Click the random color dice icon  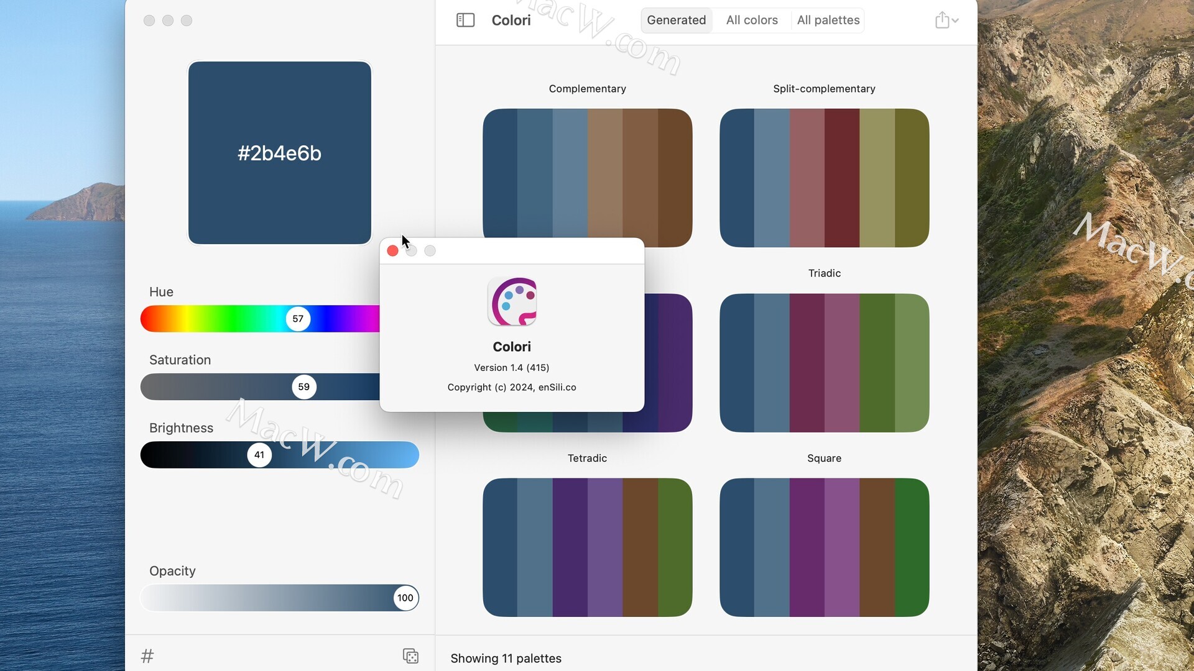[410, 656]
